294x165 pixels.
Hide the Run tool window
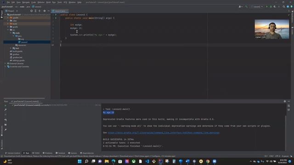(289, 101)
